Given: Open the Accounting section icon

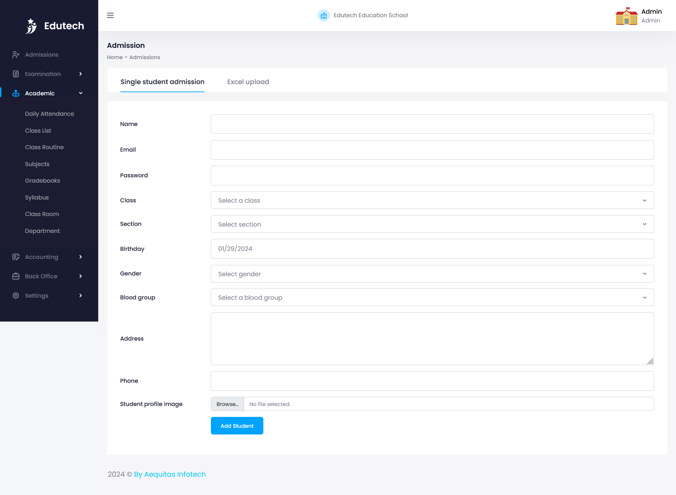Looking at the screenshot, I should [x=16, y=257].
